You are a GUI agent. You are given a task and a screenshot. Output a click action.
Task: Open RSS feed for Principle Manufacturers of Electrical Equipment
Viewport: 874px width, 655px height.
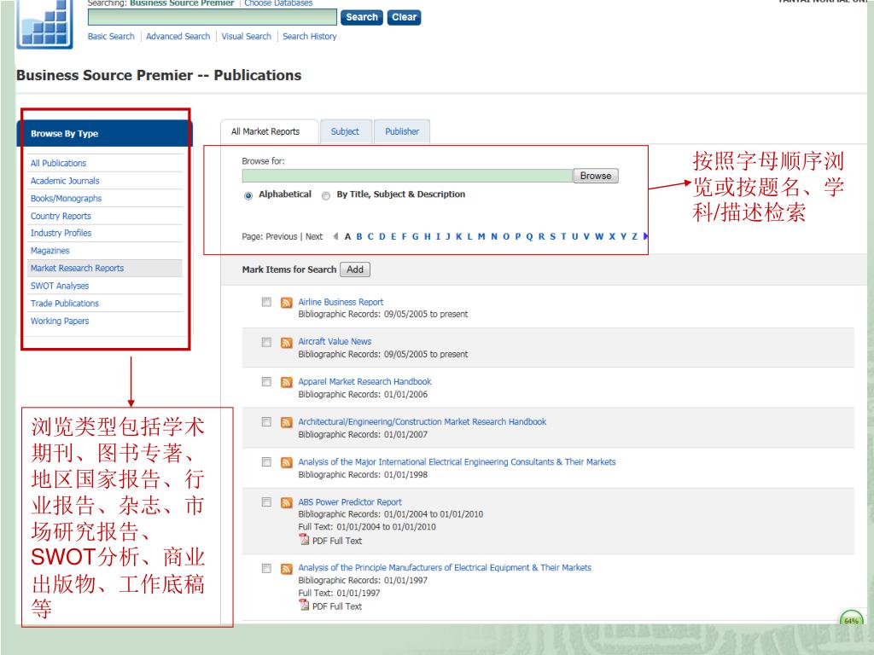coord(287,569)
